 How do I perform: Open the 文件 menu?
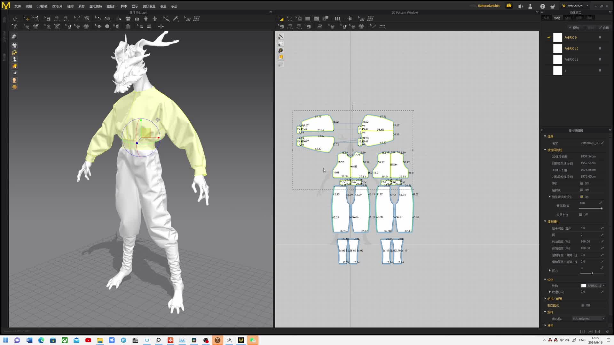pyautogui.click(x=18, y=6)
